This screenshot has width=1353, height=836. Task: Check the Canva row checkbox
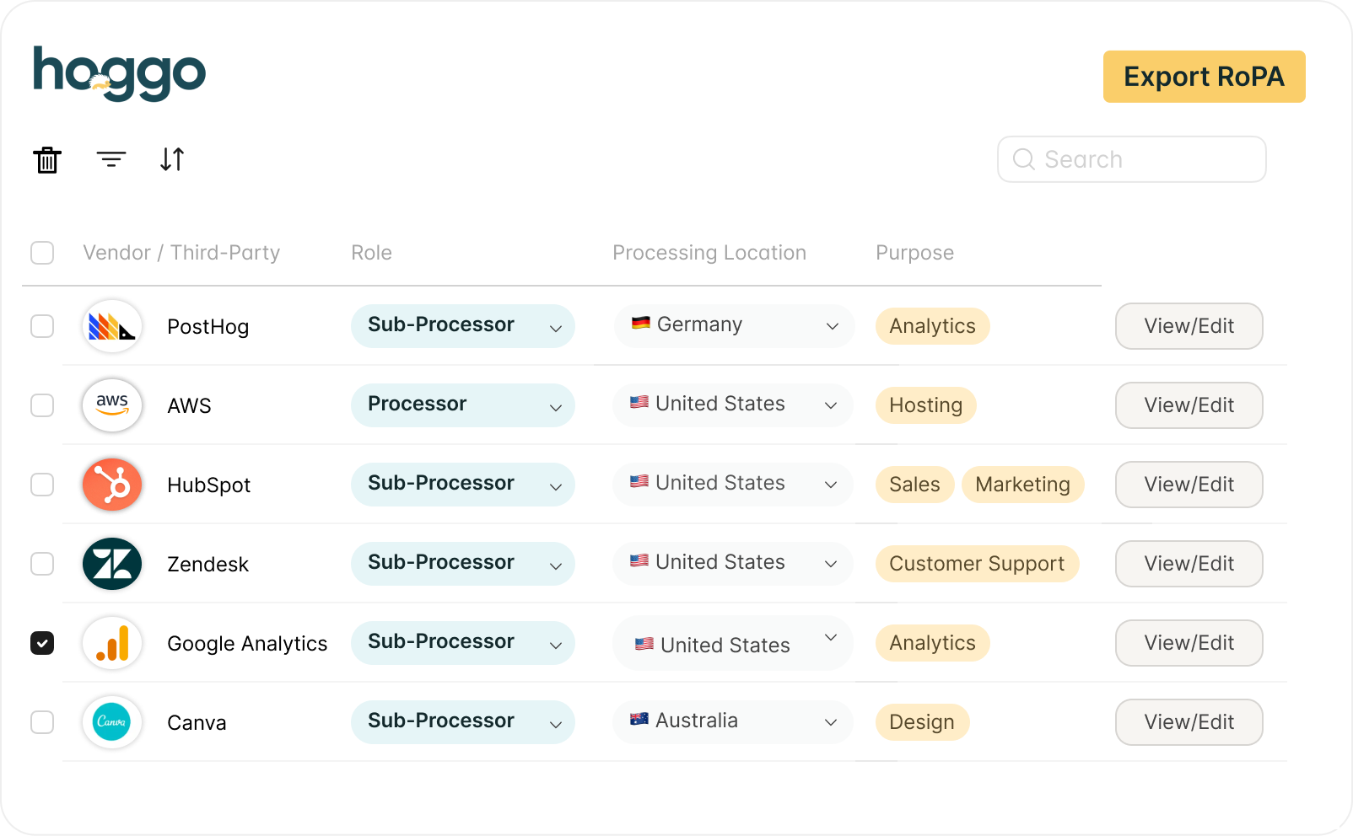click(x=42, y=722)
